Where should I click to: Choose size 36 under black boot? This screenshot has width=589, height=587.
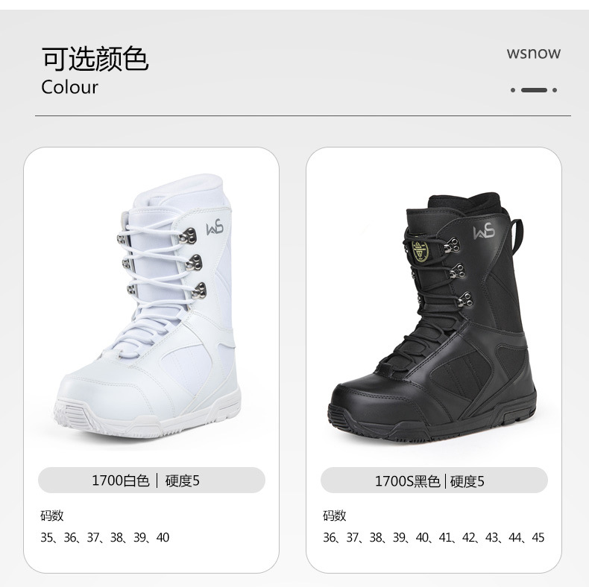[x=330, y=537]
